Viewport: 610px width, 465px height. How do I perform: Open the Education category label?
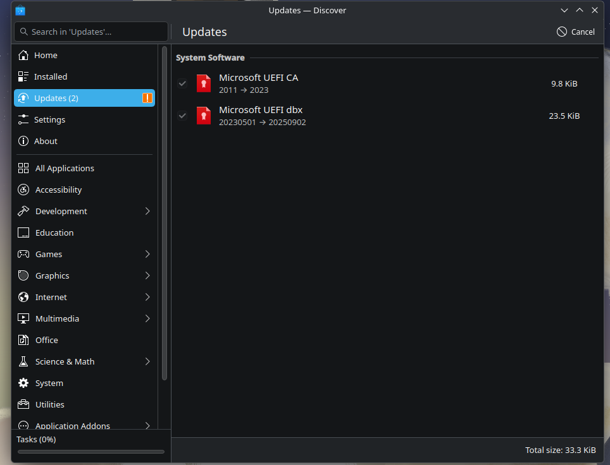tap(54, 232)
